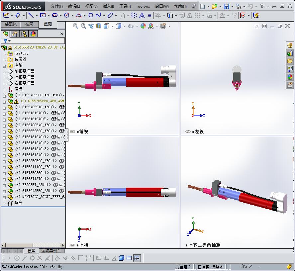Click the Save disk icon
This screenshot has width=295, height=271.
(227, 6)
